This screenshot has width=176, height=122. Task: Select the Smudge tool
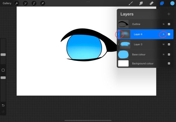tap(141, 3)
